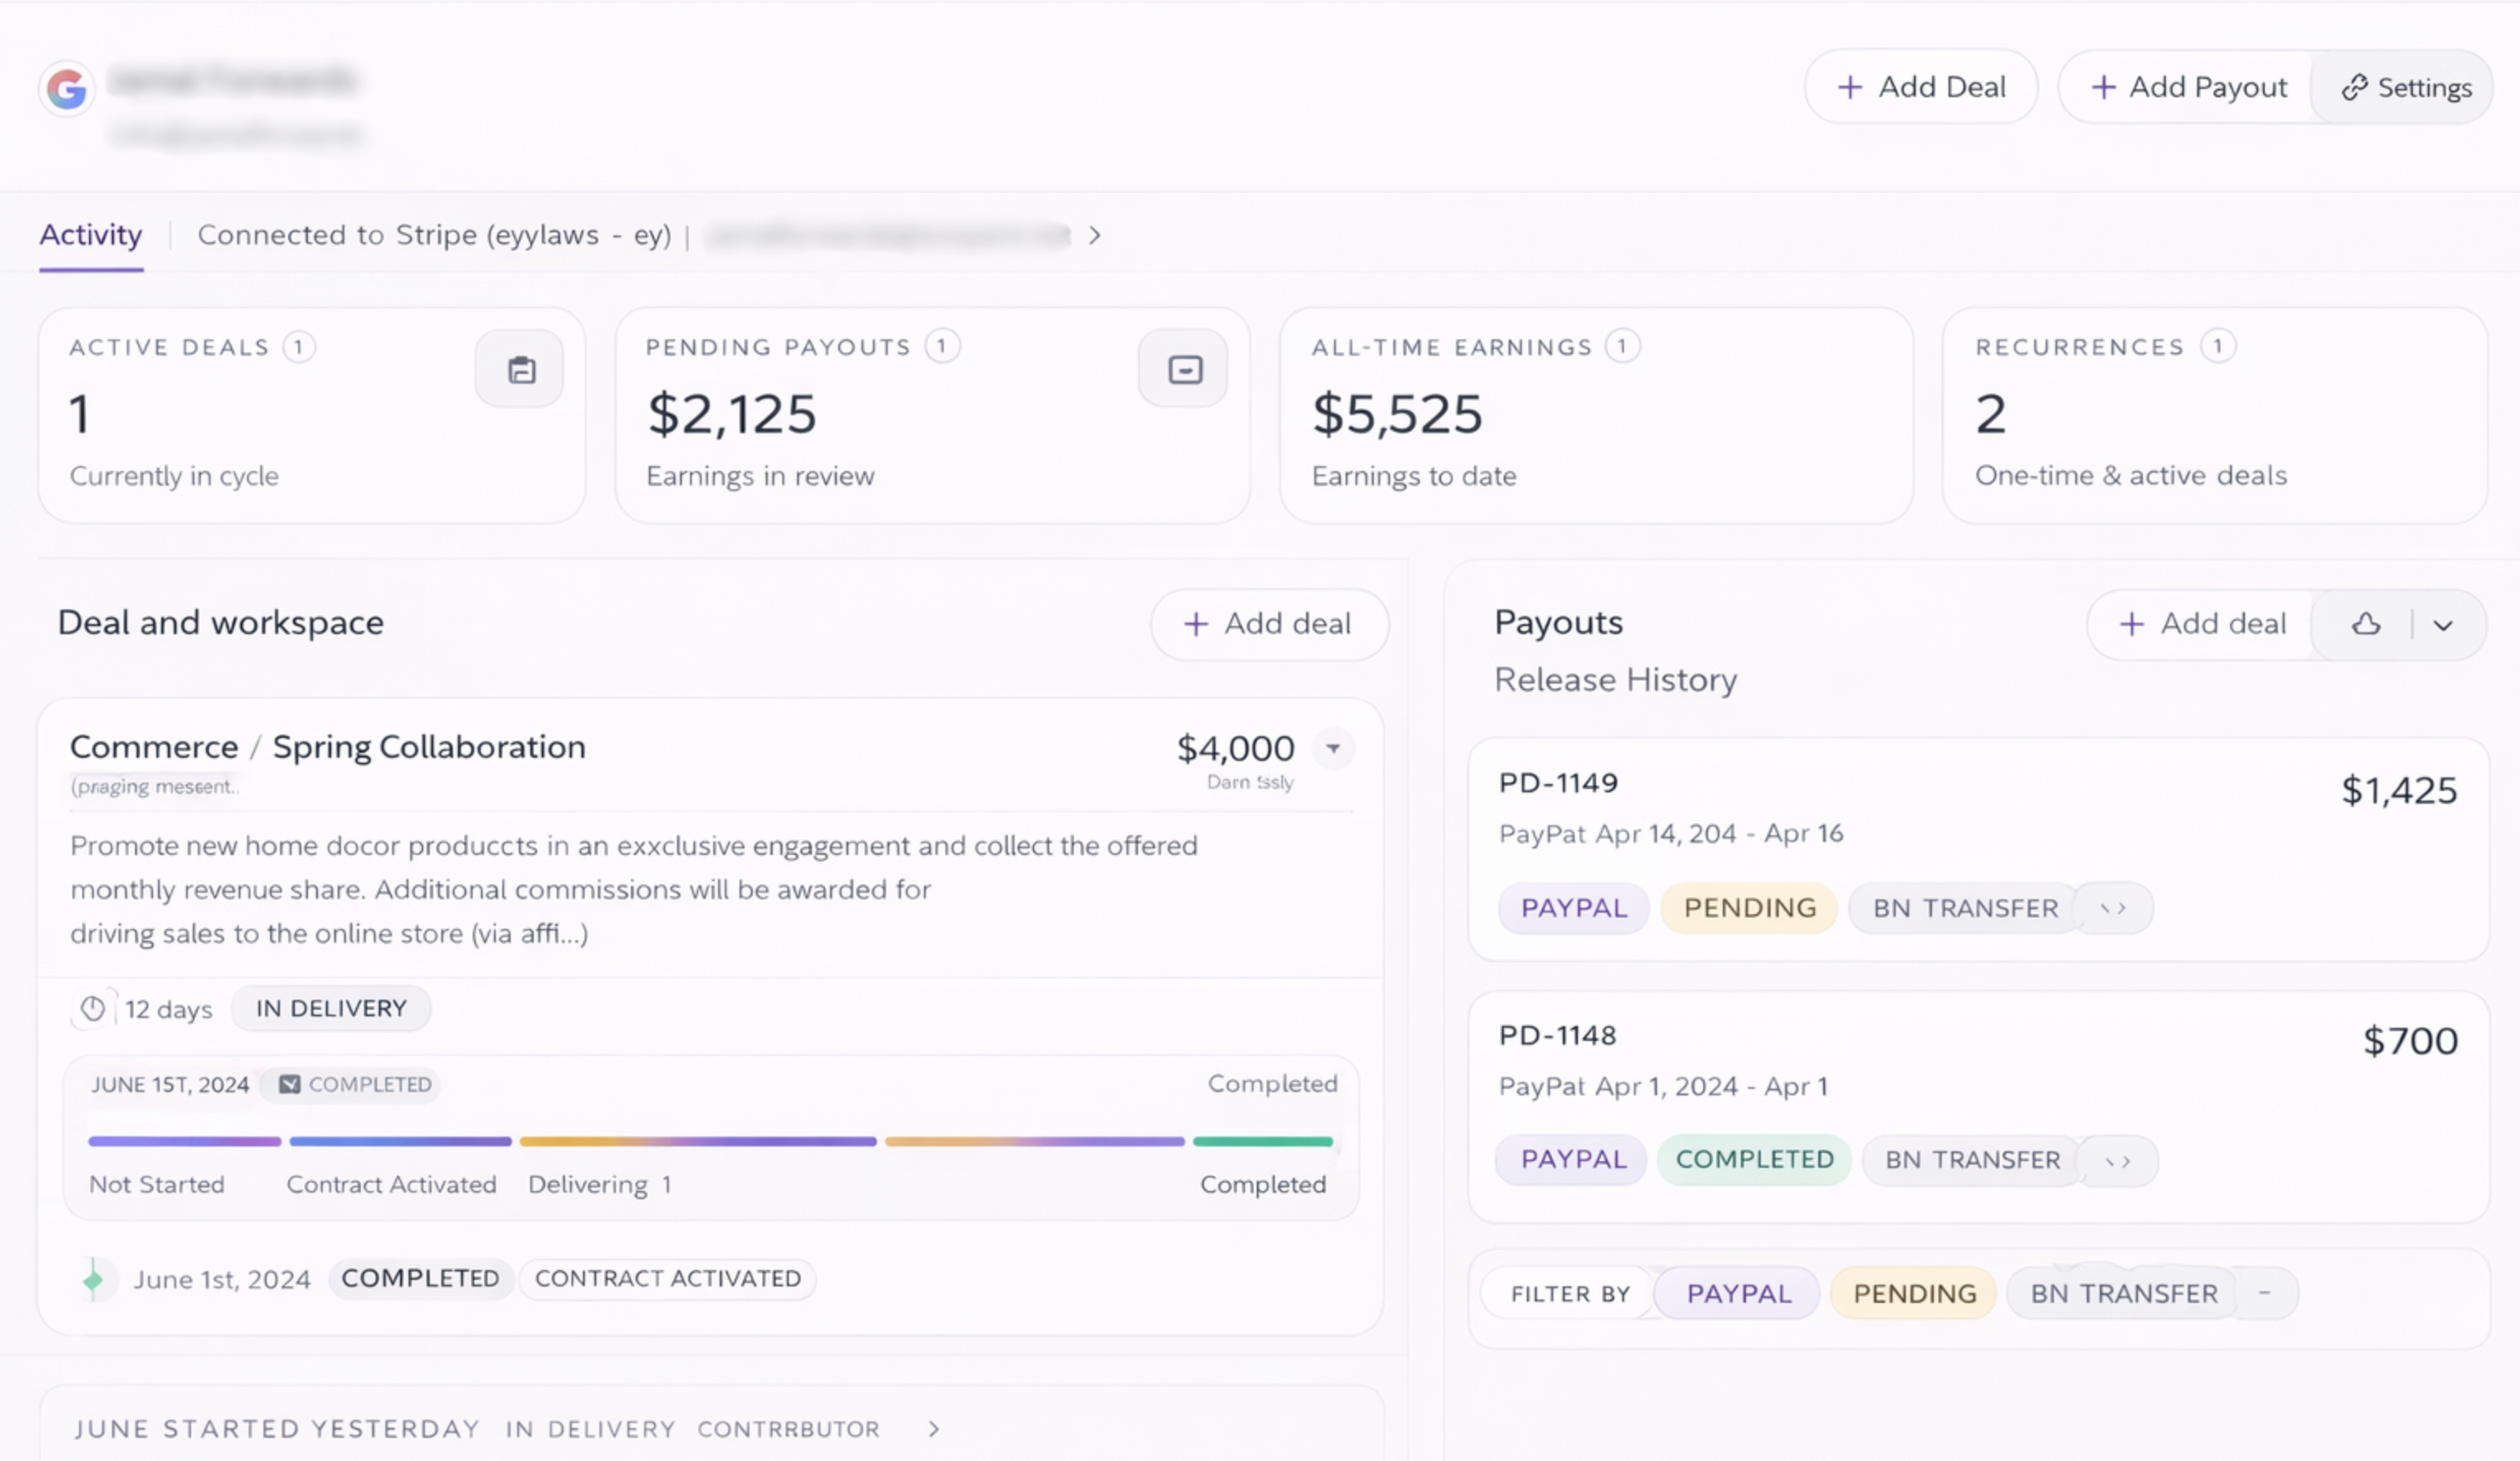Click the green Completed progress segment
This screenshot has width=2520, height=1461.
(1262, 1142)
